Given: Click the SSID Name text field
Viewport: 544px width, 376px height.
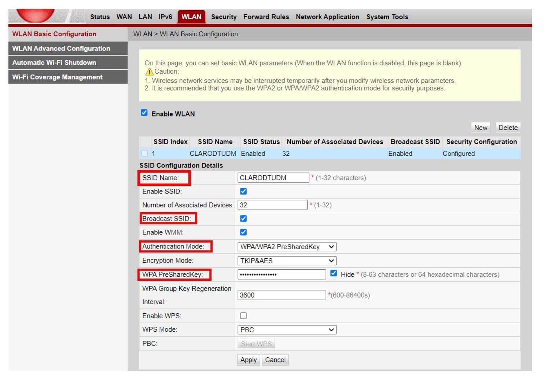Looking at the screenshot, I should click(273, 178).
